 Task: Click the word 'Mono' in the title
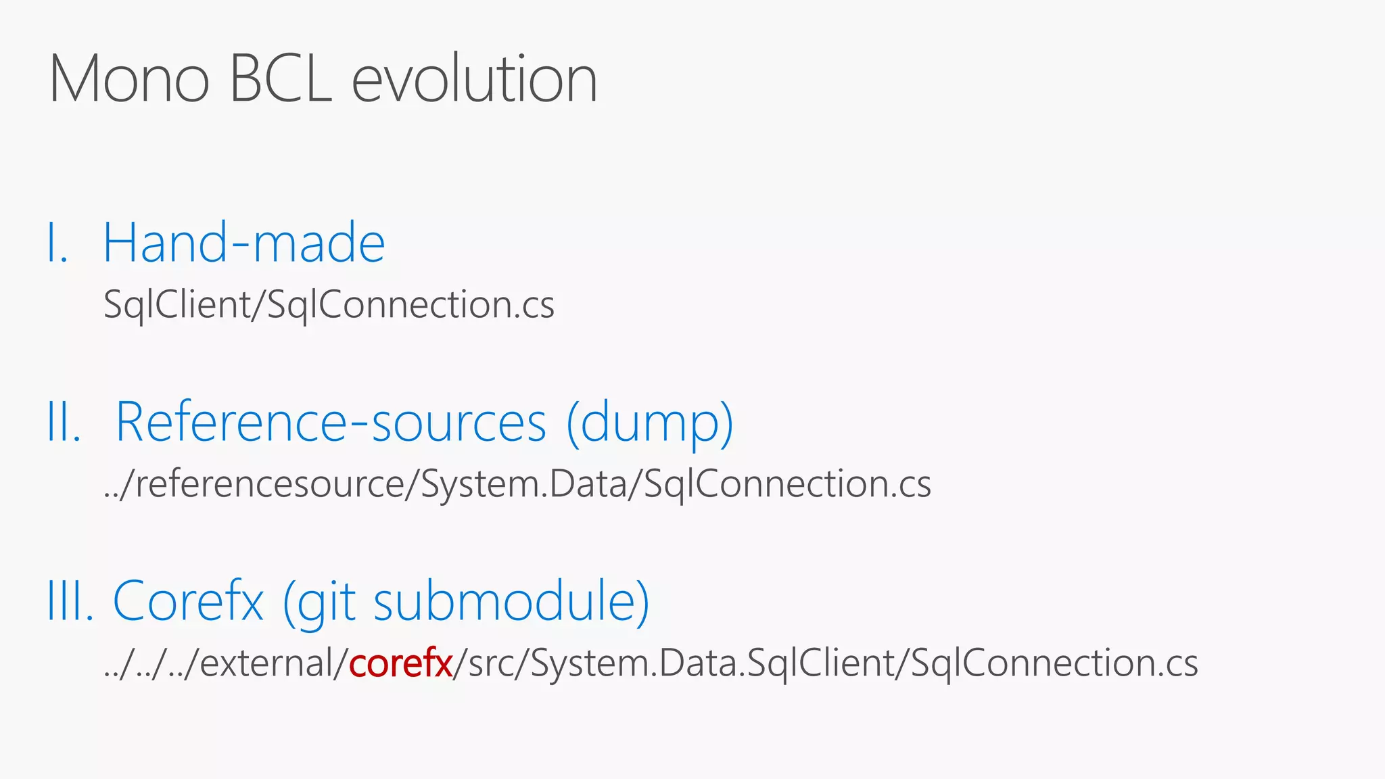click(129, 80)
